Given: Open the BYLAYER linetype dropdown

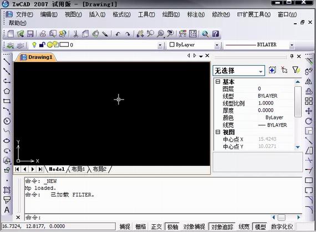Looking at the screenshot, I should click(292, 45).
